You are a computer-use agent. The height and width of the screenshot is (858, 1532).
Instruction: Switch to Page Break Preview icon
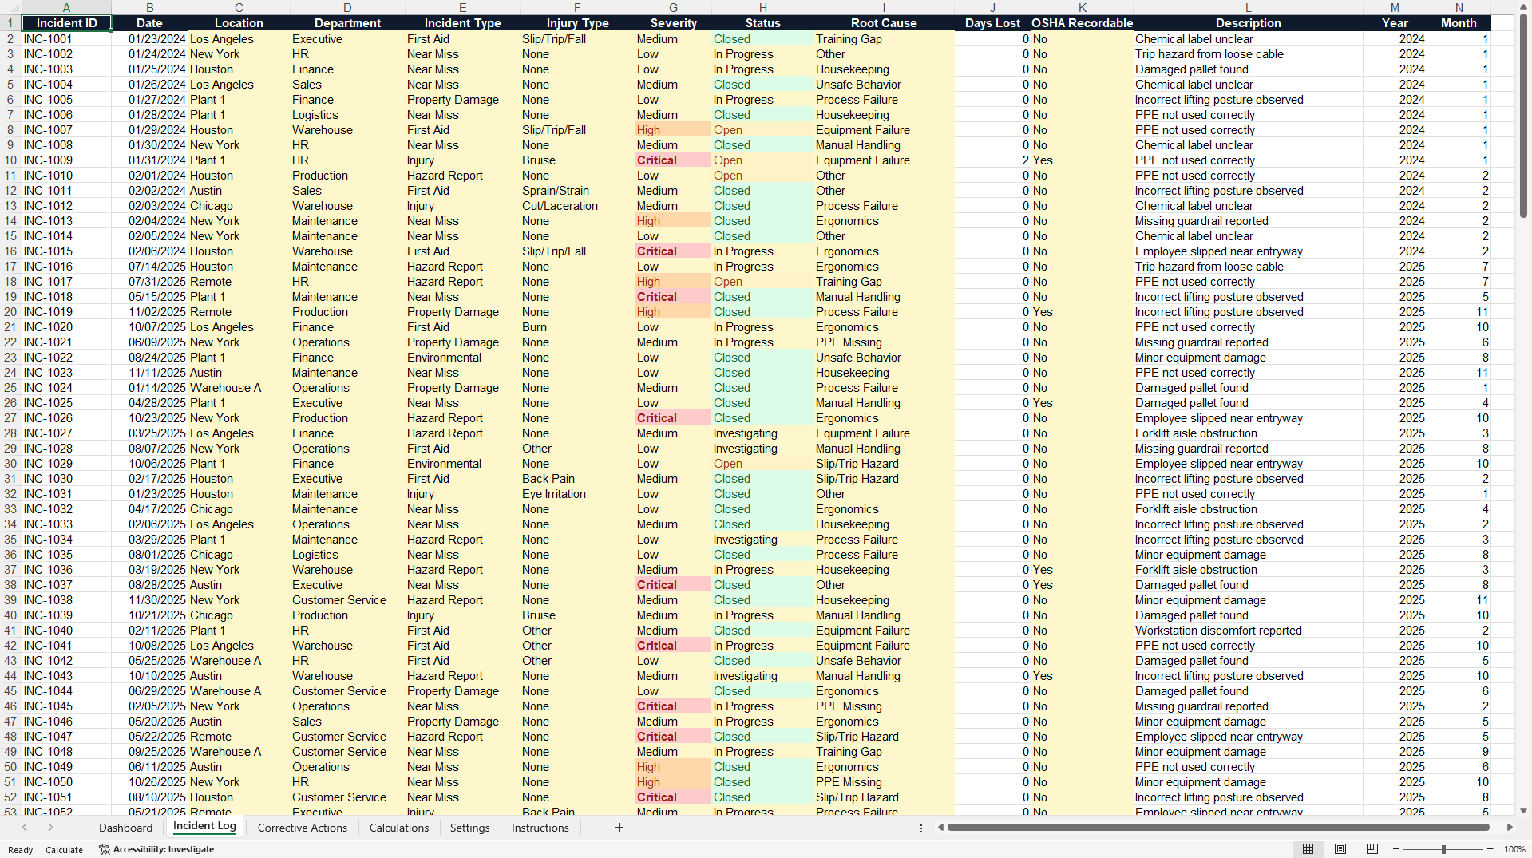point(1372,849)
